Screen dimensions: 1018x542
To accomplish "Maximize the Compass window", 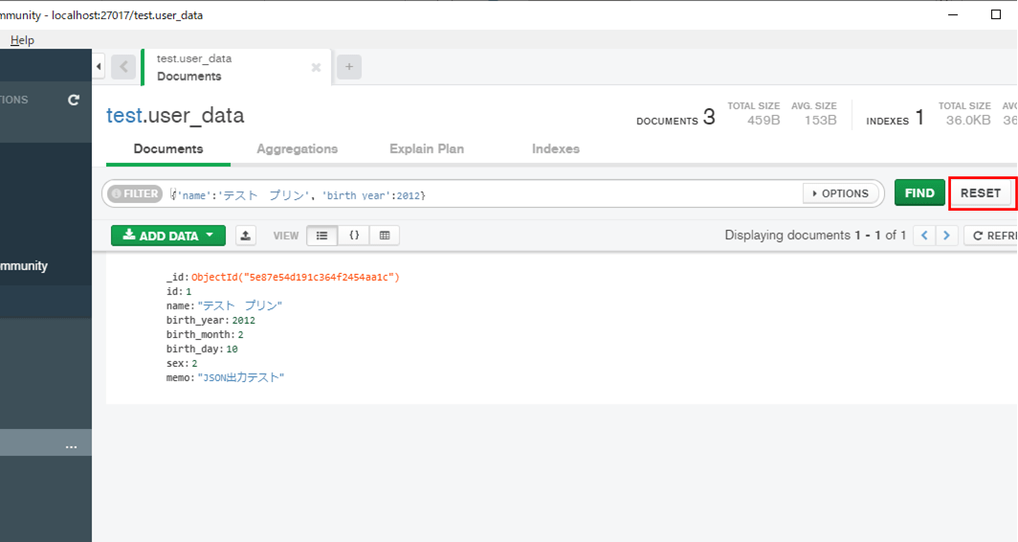I will pos(996,14).
